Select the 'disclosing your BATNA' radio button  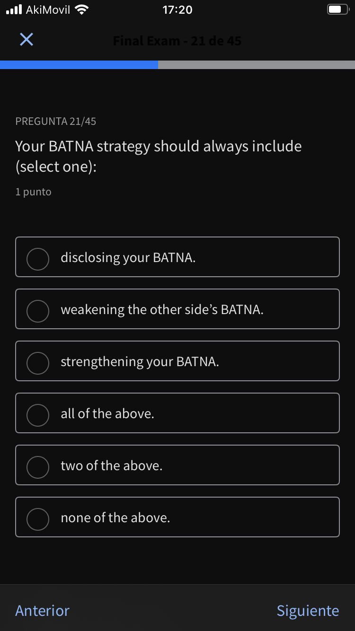click(38, 259)
